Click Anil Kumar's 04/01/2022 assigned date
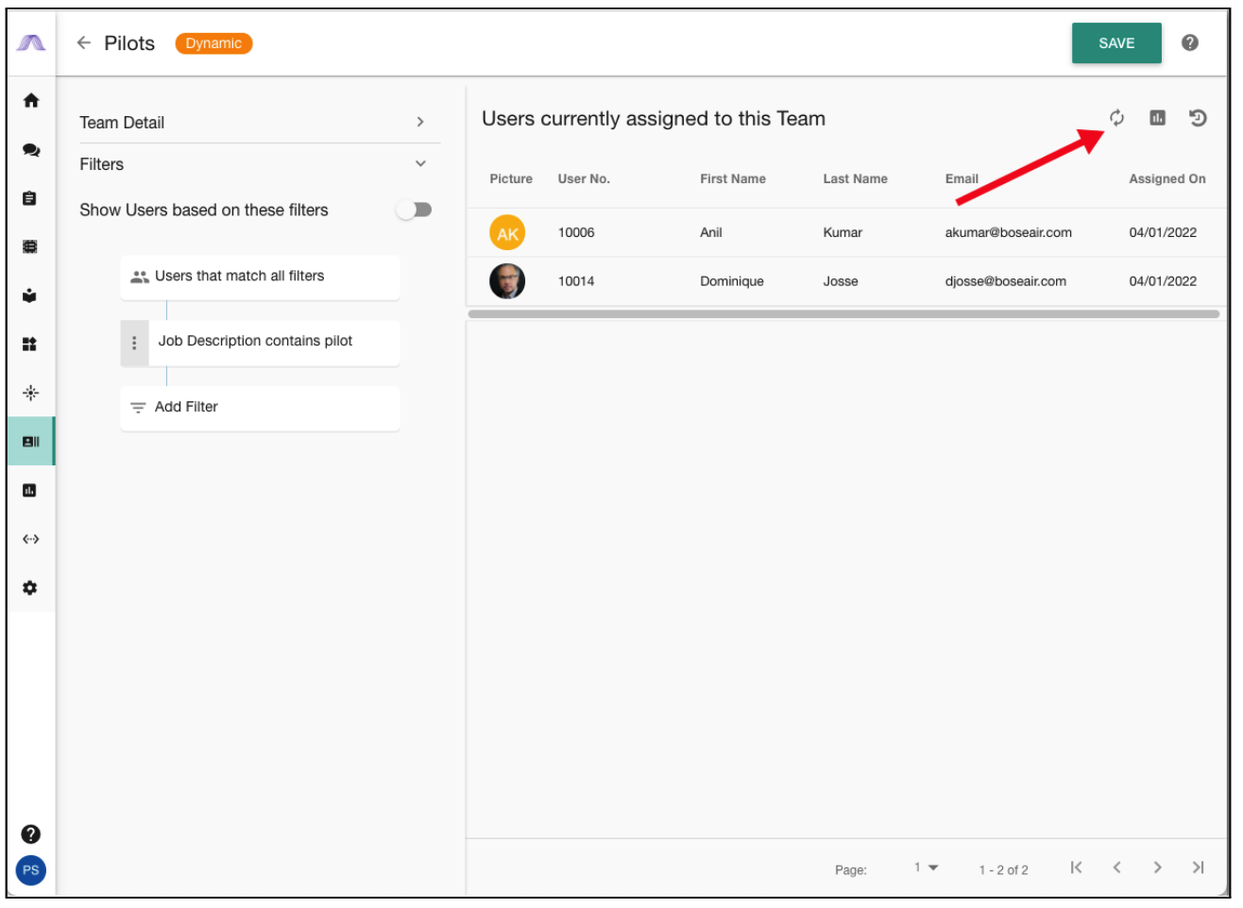The width and height of the screenshot is (1243, 908). 1163,233
